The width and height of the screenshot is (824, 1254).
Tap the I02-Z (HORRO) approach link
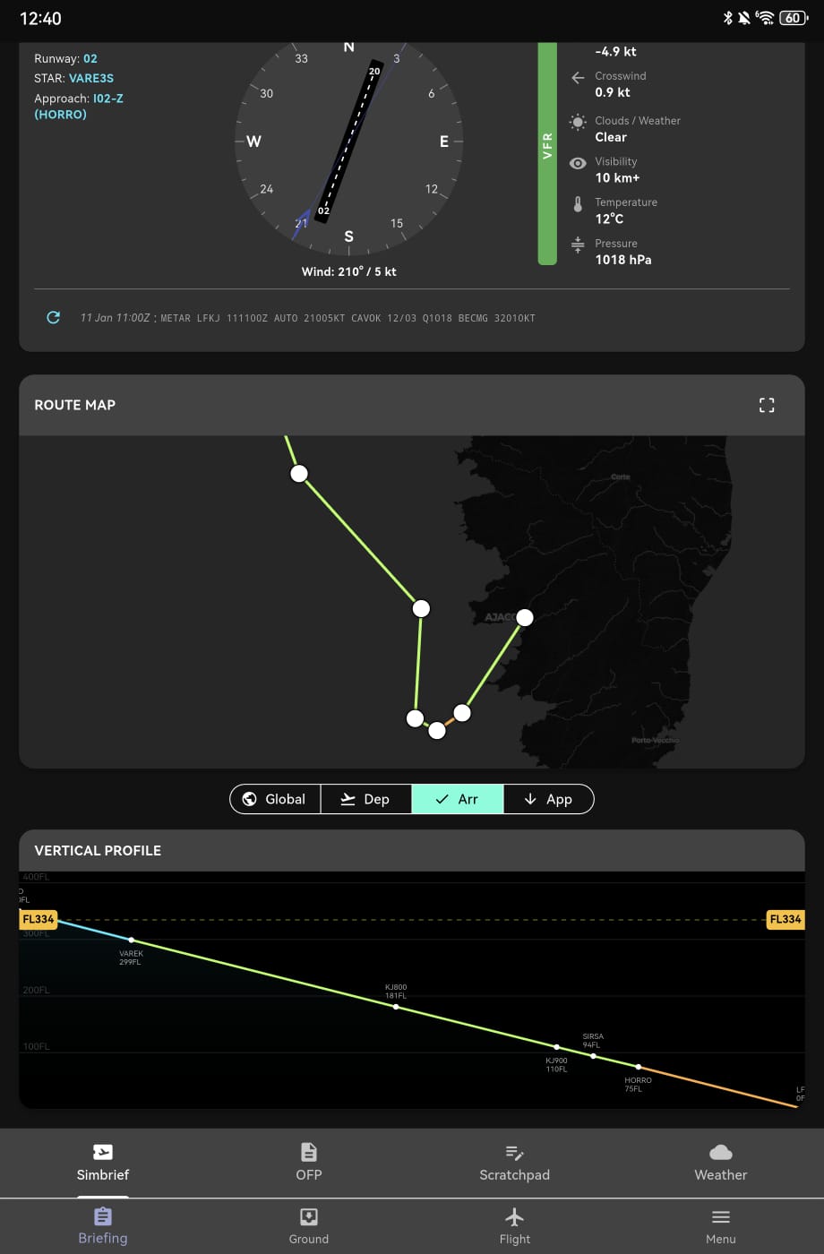(79, 106)
